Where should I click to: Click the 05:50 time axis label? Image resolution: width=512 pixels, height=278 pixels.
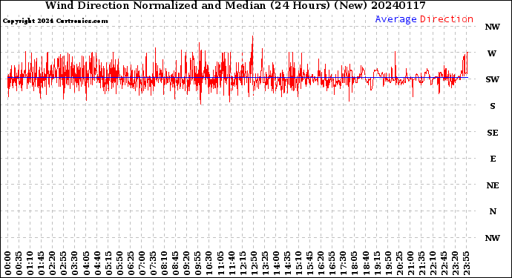point(119,263)
